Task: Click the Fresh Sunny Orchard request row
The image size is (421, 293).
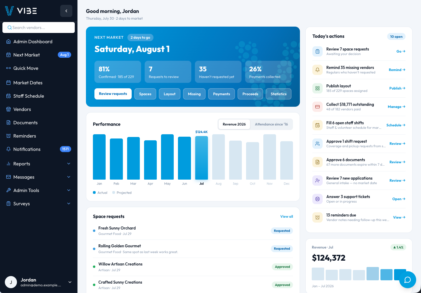Action: 193,231
